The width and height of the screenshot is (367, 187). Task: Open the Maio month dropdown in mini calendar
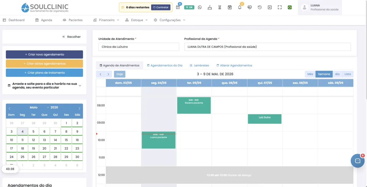[x=39, y=107]
